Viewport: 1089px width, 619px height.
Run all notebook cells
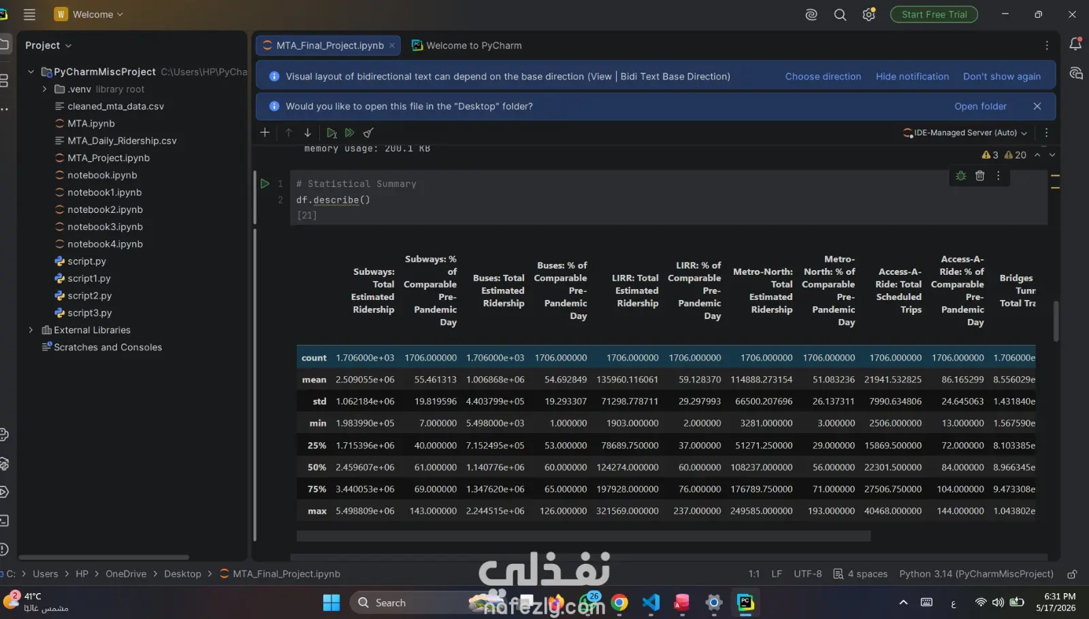coord(349,133)
